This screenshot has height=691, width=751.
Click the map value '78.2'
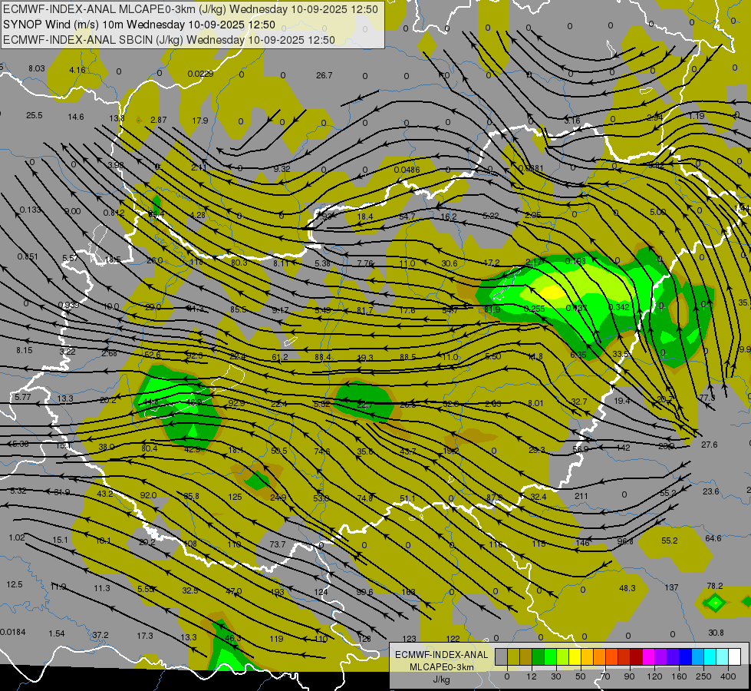pos(715,586)
